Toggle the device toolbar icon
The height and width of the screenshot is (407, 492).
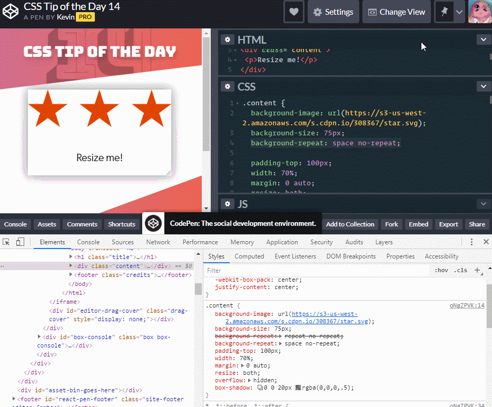(x=20, y=242)
